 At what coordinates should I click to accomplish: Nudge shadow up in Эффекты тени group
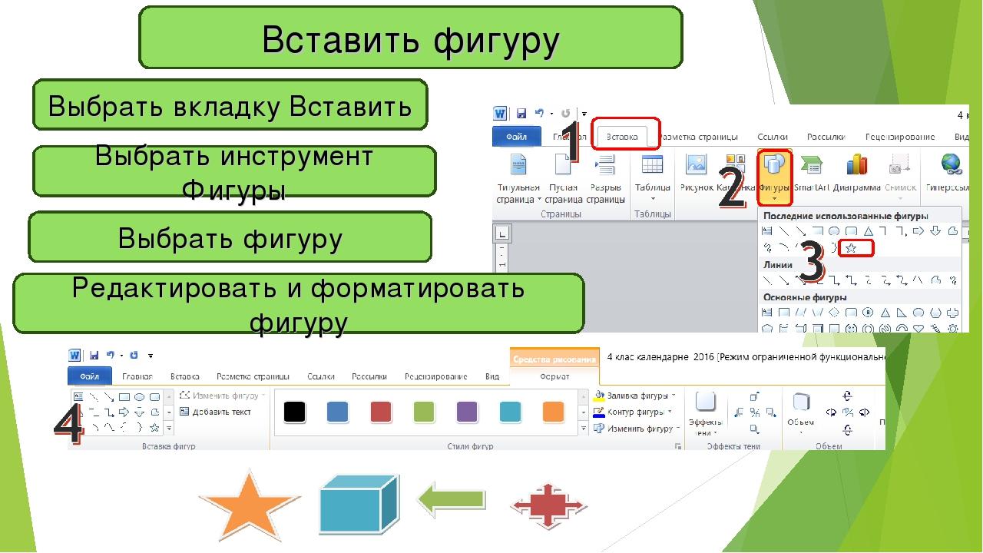point(755,396)
